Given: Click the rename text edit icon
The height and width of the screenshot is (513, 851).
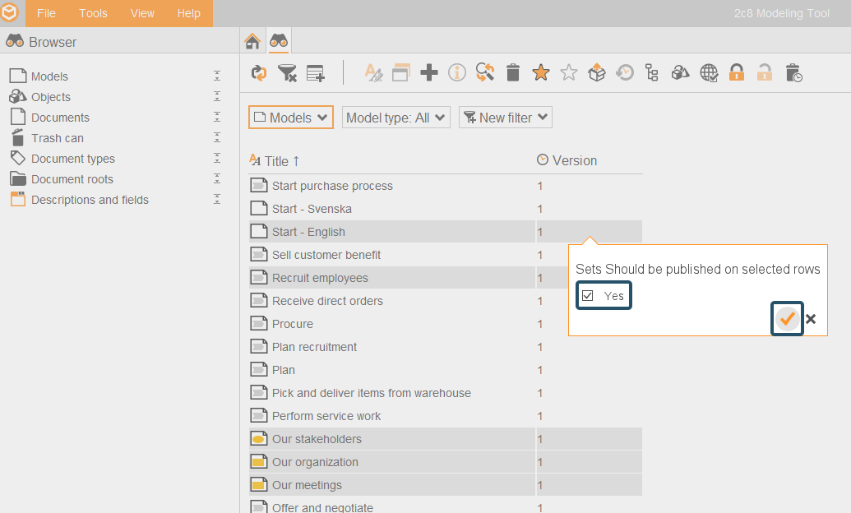Looking at the screenshot, I should (x=373, y=72).
